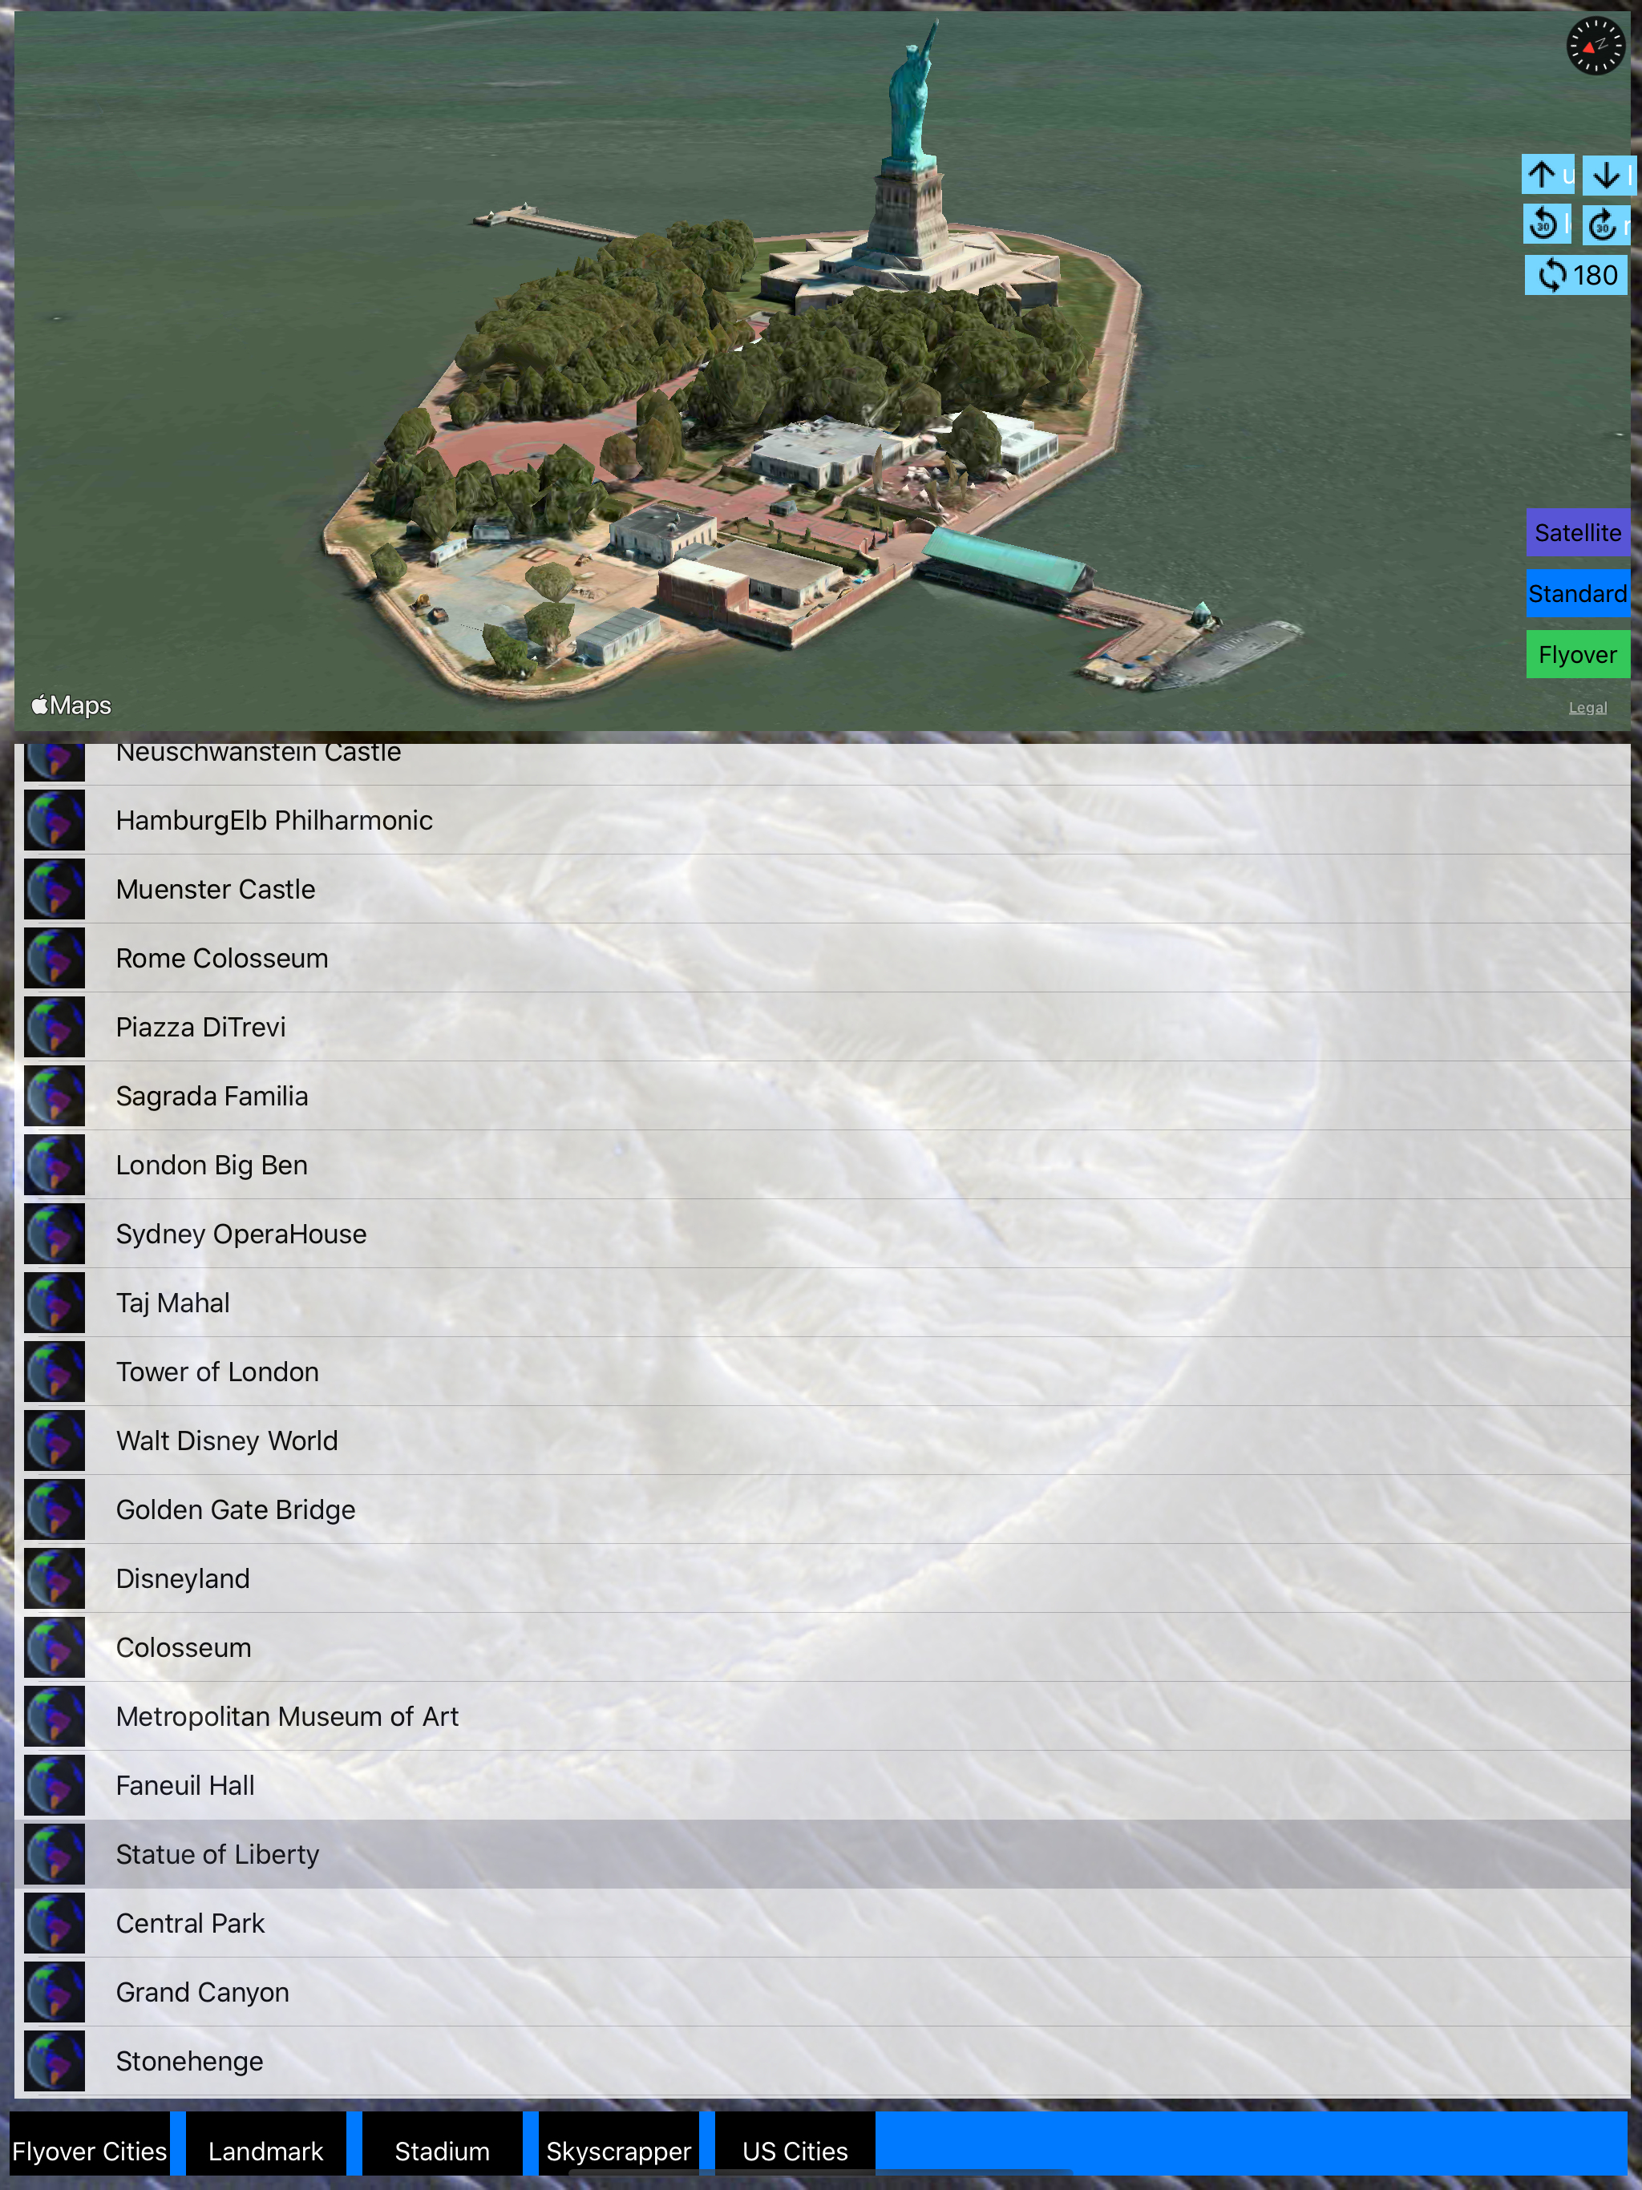The width and height of the screenshot is (1642, 2190).
Task: Tap globe icon beside Tower of London
Action: point(55,1372)
